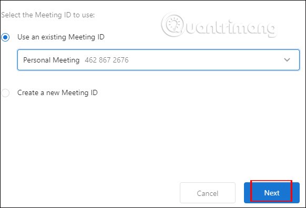306x208 pixels.
Task: Click the empty radio circle for new Meeting ID
Action: pos(5,93)
